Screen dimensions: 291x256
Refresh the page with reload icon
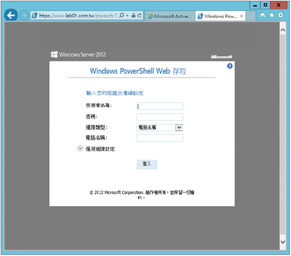tap(140, 16)
